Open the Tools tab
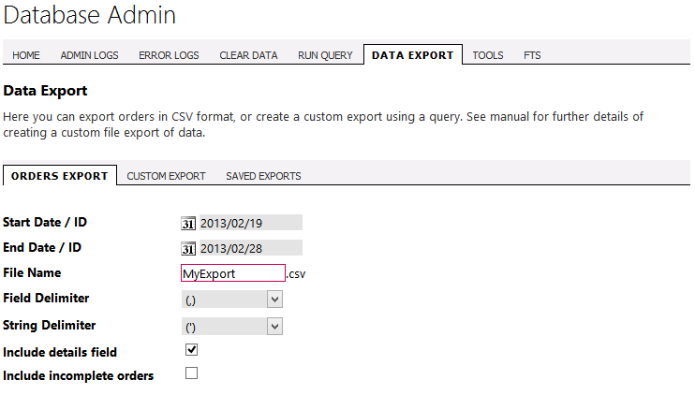The height and width of the screenshot is (395, 695). [x=488, y=55]
